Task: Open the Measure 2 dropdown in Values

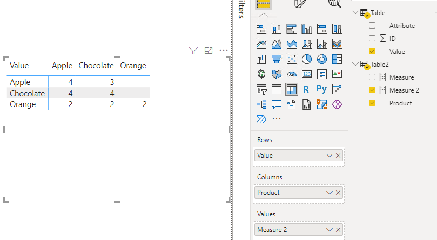Action: (330, 230)
